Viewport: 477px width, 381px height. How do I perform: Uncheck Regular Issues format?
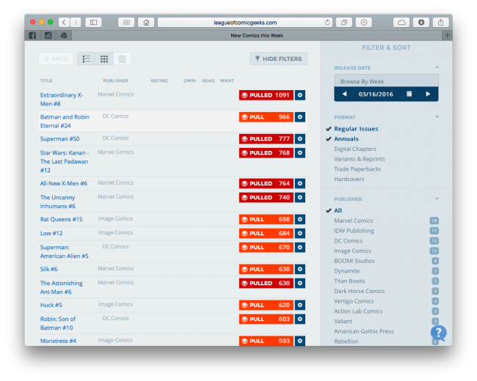[x=356, y=129]
